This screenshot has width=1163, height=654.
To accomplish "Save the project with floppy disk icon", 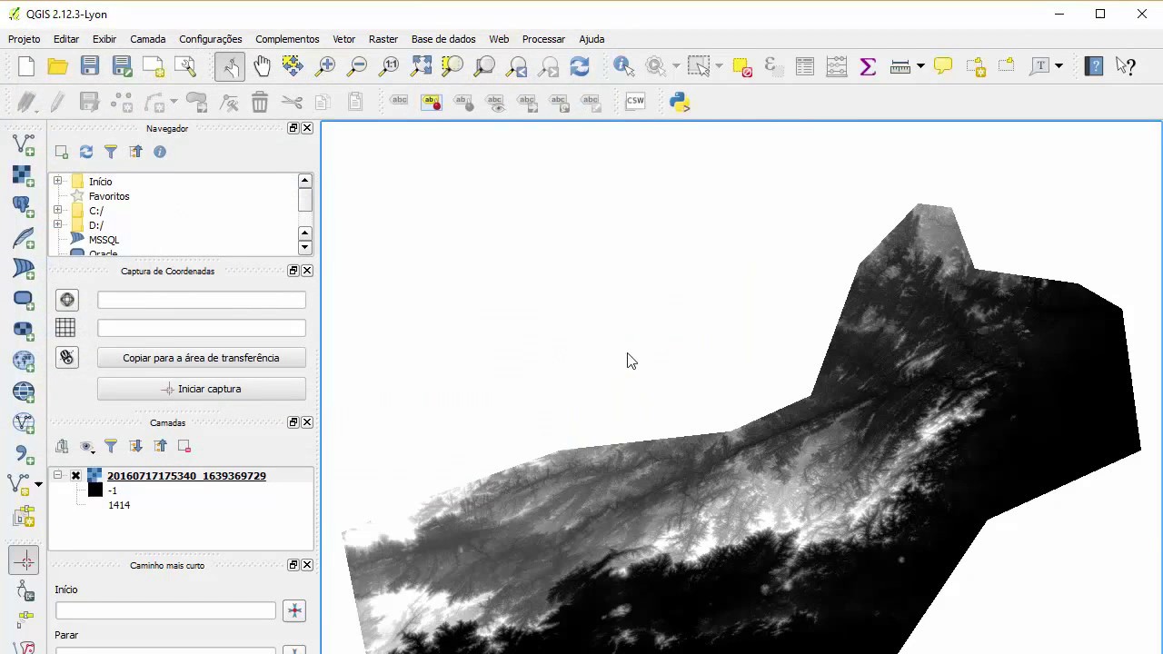I will [89, 66].
